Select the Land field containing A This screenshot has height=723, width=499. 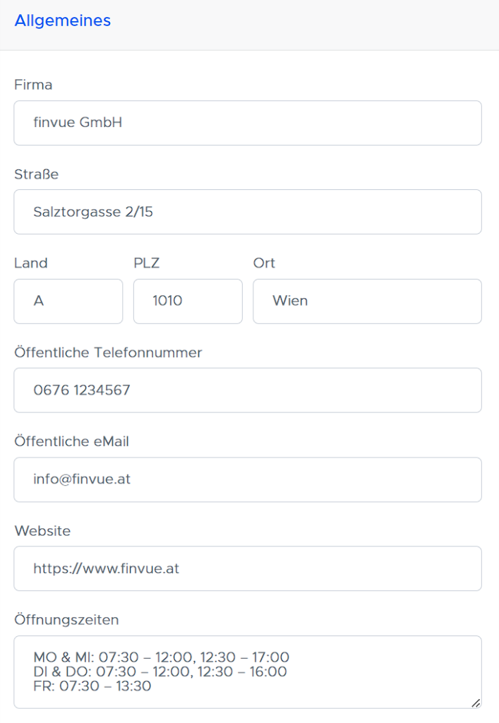click(68, 301)
